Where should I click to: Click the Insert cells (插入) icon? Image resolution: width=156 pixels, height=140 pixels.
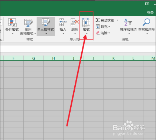coord(63,22)
